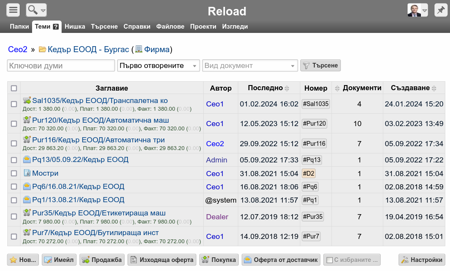Expand the Вид документ dropdown
Image resolution: width=450 pixels, height=271 pixels.
250,66
